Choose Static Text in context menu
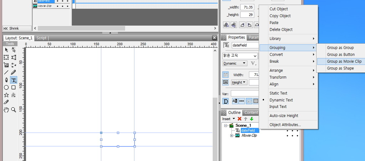The width and height of the screenshot is (365, 161). click(x=278, y=93)
